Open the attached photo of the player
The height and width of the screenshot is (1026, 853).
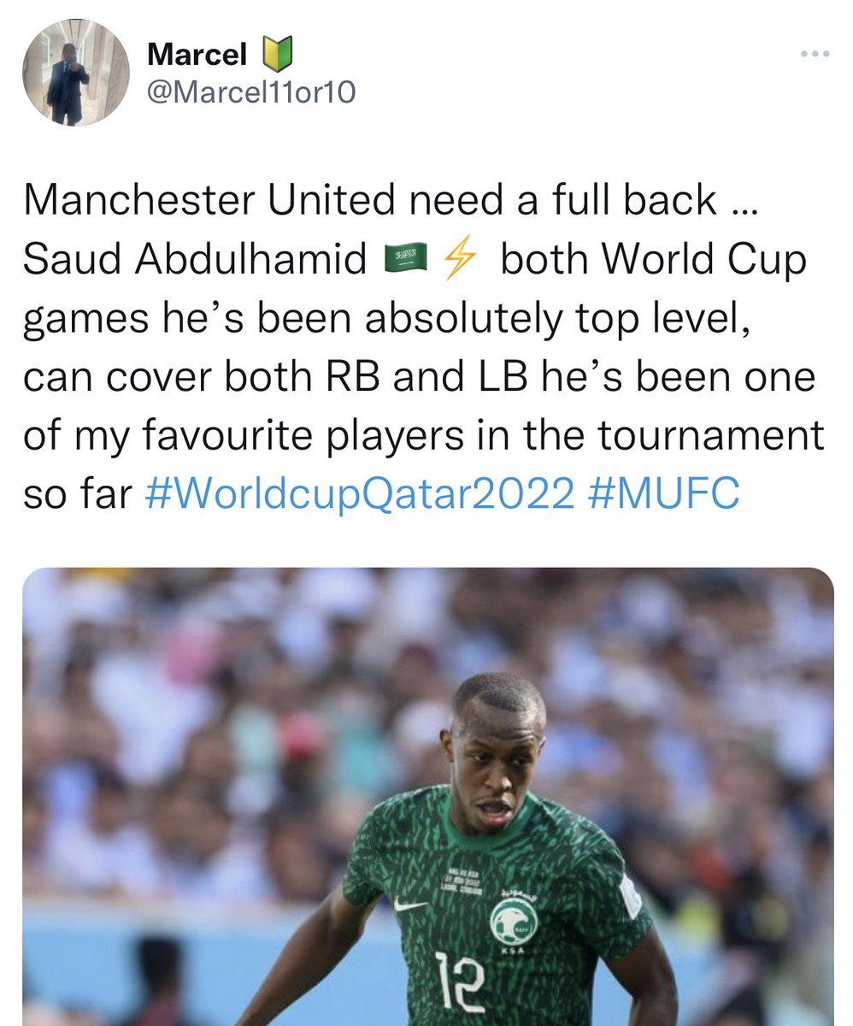tap(427, 797)
